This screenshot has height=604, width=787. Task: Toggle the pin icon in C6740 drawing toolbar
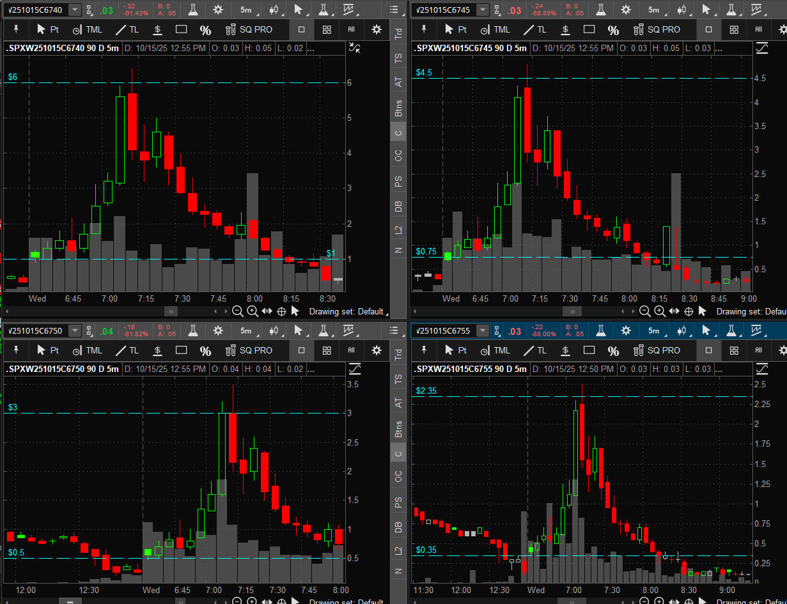click(x=15, y=29)
